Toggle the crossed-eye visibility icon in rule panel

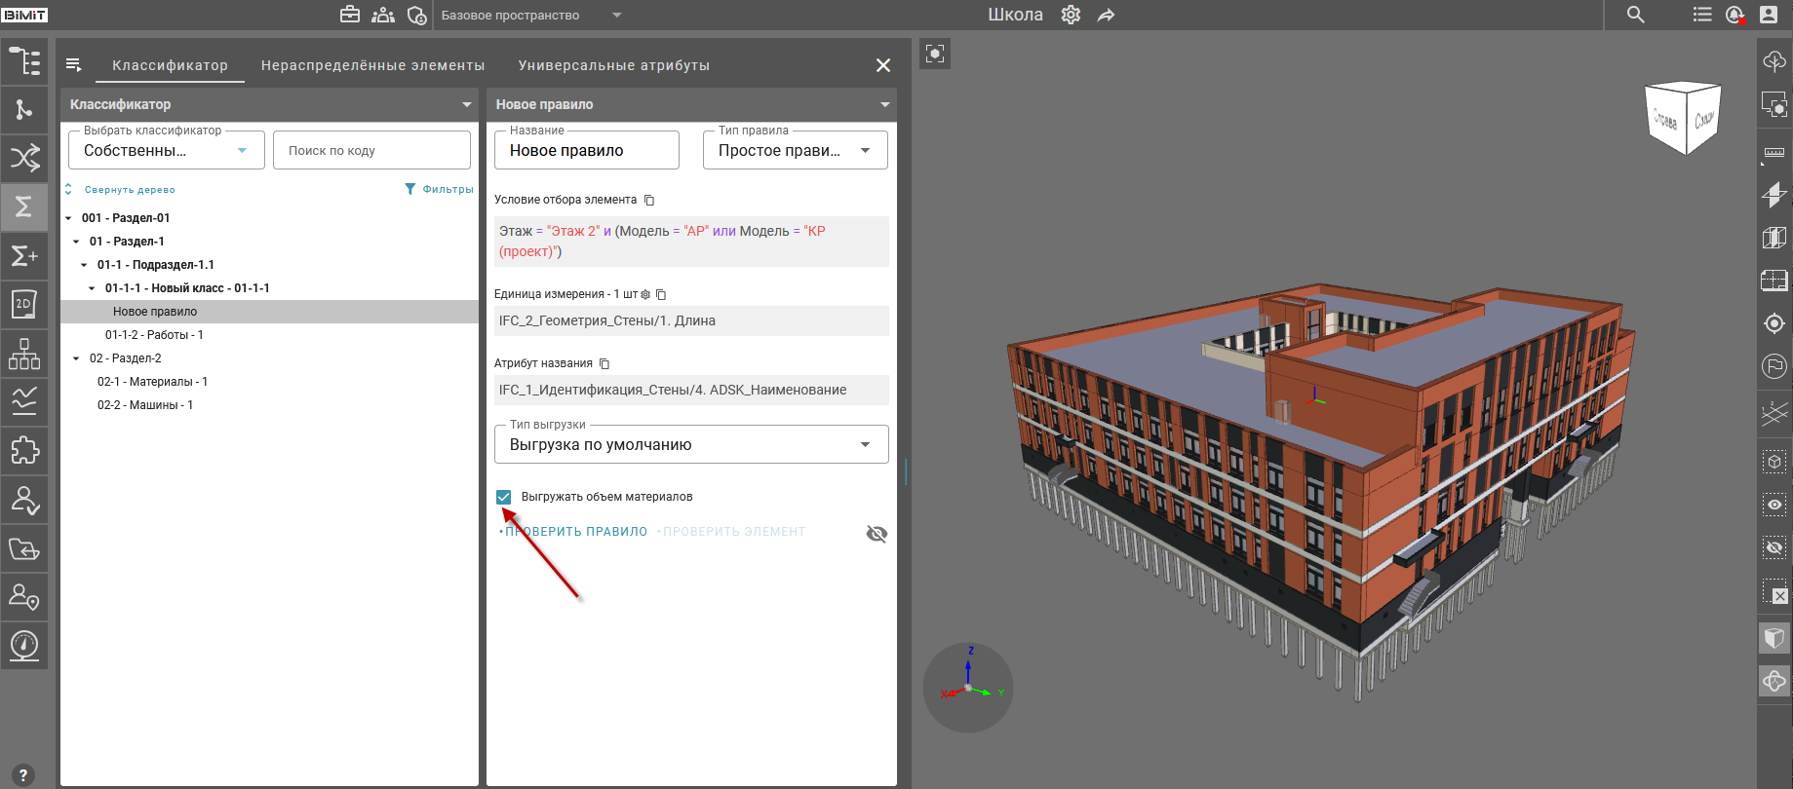pyautogui.click(x=877, y=534)
